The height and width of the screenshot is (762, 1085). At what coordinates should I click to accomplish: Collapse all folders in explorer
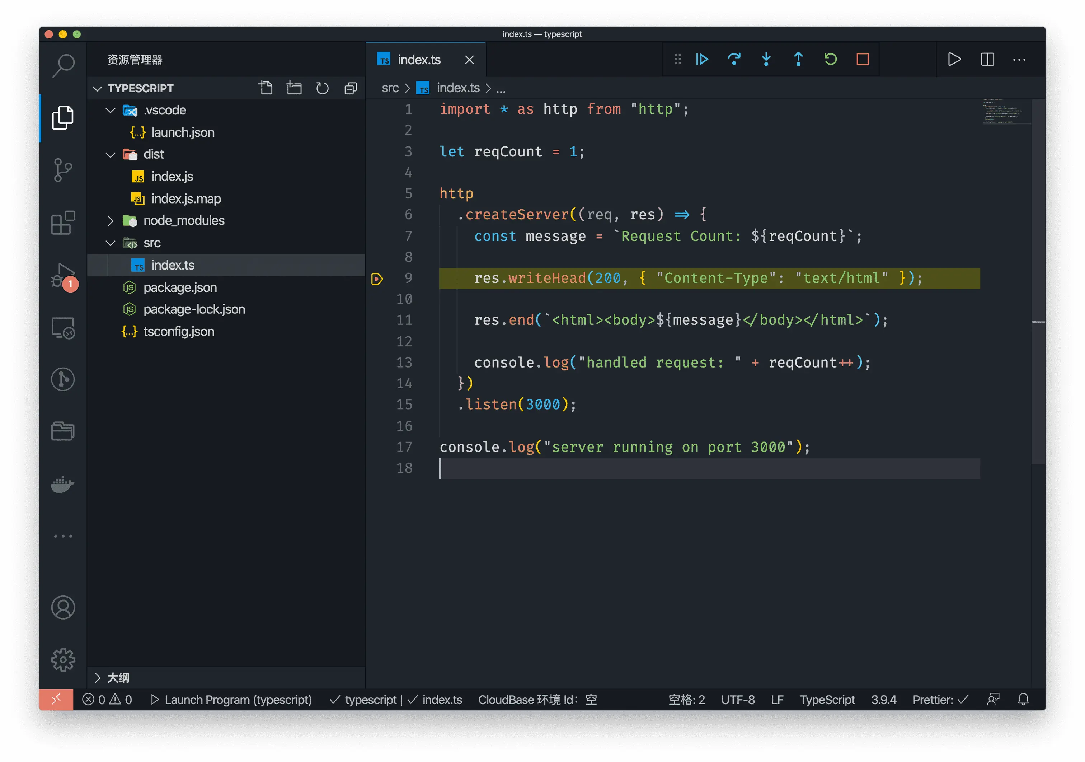pos(351,88)
